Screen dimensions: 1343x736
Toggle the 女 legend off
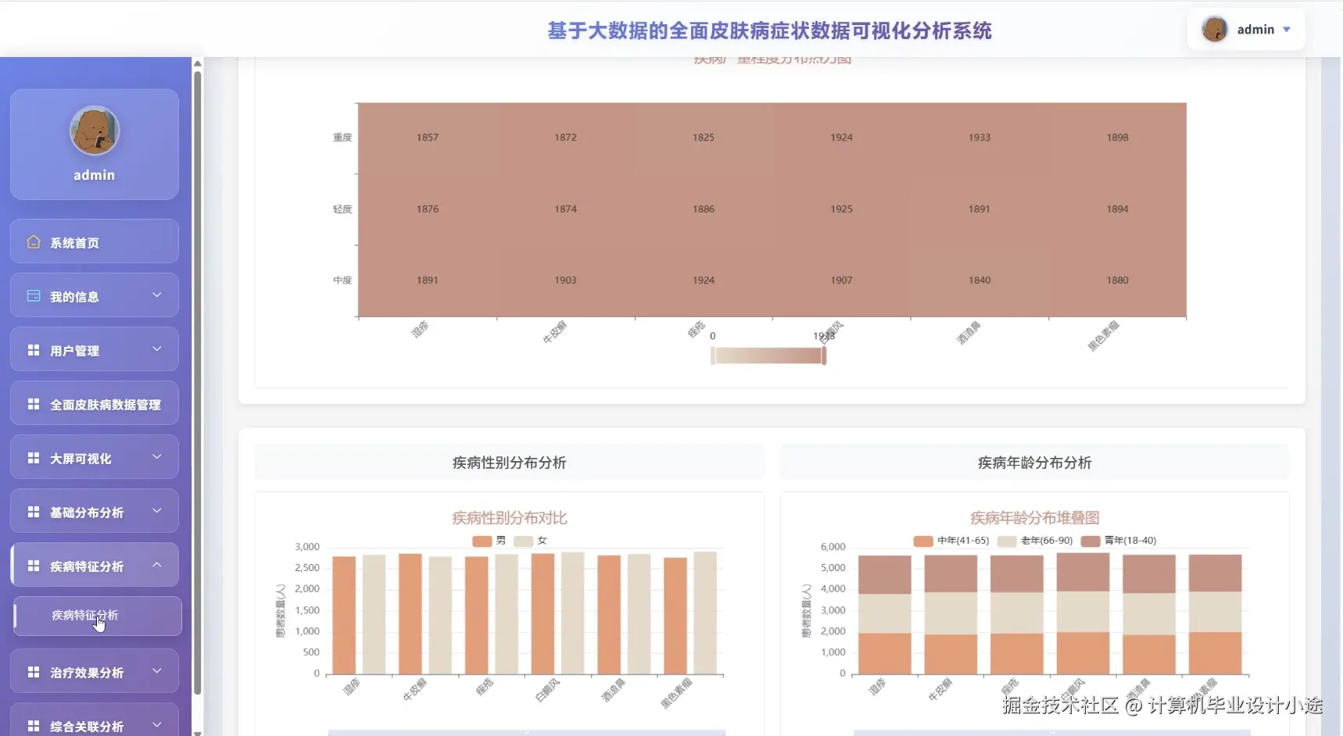(x=532, y=540)
